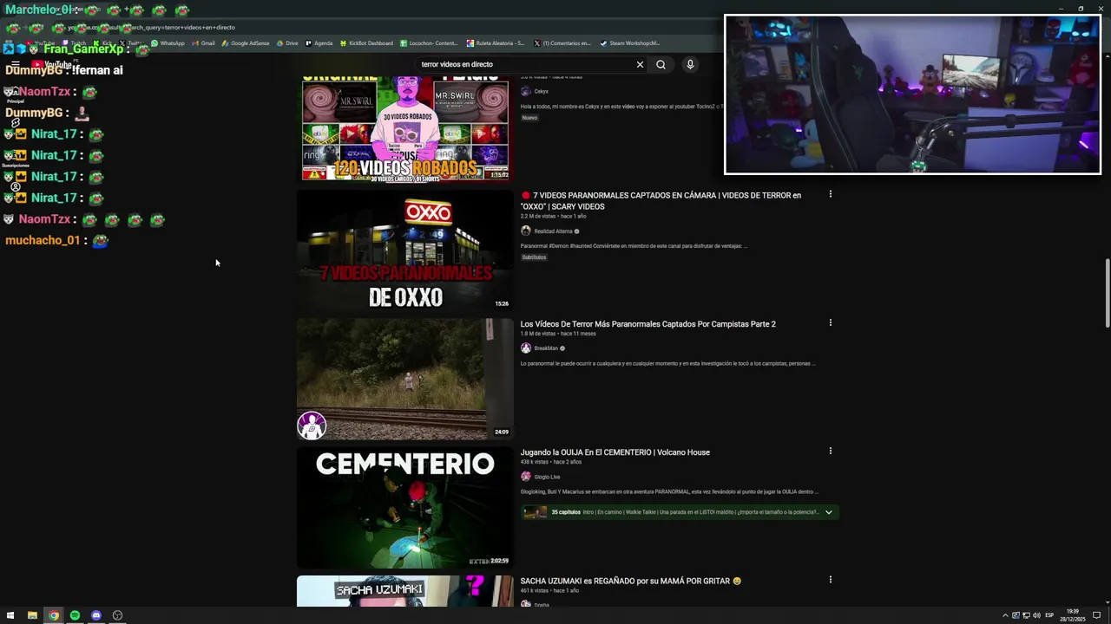Click the Subtítulos badge on OXXO video

[x=534, y=257]
